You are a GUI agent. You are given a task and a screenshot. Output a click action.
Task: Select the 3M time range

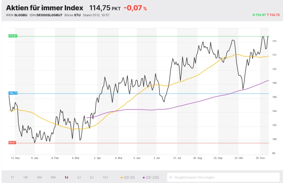coord(39,177)
